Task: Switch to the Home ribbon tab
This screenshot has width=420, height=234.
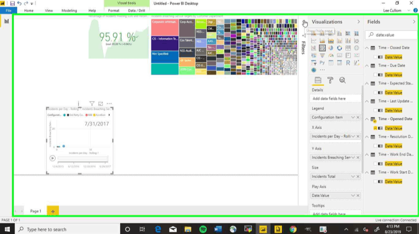Action: [29, 10]
